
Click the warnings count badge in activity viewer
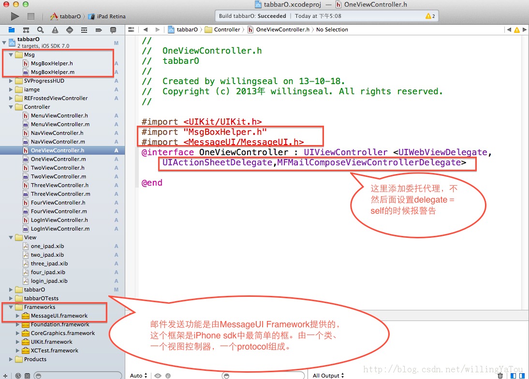pos(430,16)
